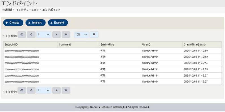Screen dimensions: 225x112
Task: Click the Create button
Action: click(x=13, y=23)
